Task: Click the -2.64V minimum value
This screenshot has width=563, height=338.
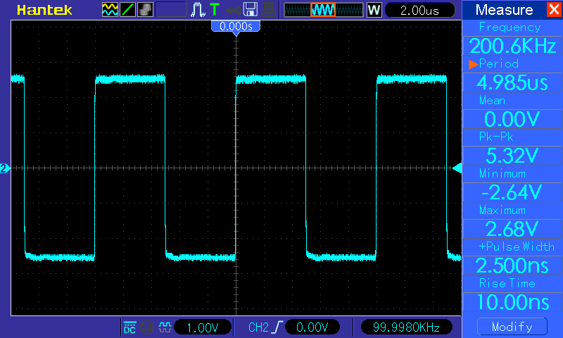Action: coord(512,192)
